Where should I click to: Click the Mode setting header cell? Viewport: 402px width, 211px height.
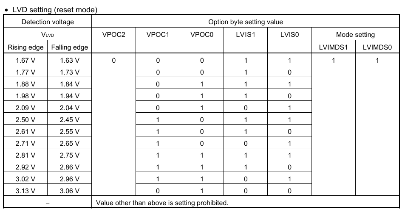[355, 34]
